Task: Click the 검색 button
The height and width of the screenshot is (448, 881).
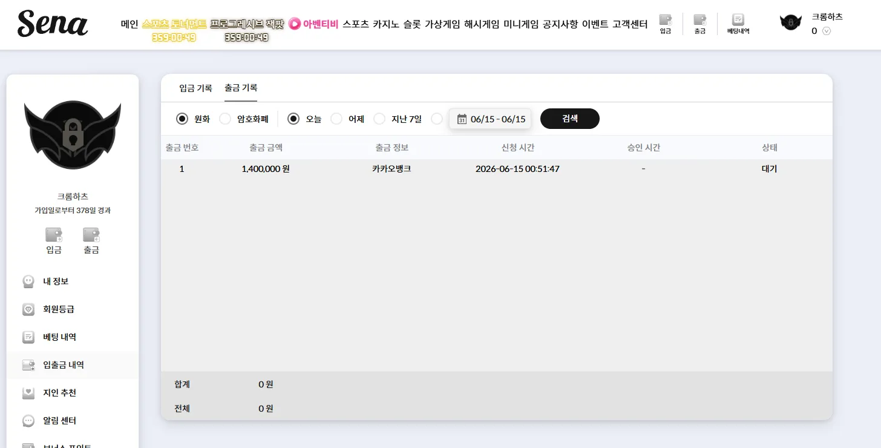Action: click(x=570, y=119)
